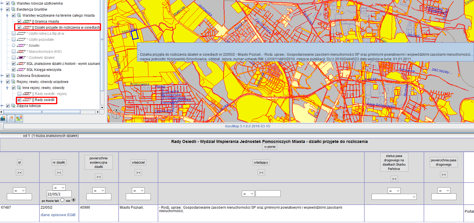
Task: Select the Ewidencja Gruntów tree item
Action: pos(32,9)
